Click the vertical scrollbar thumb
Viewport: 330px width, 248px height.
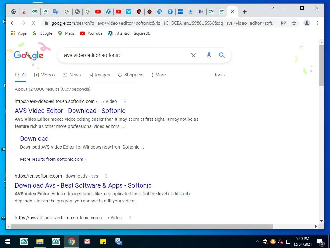pyautogui.click(x=321, y=65)
